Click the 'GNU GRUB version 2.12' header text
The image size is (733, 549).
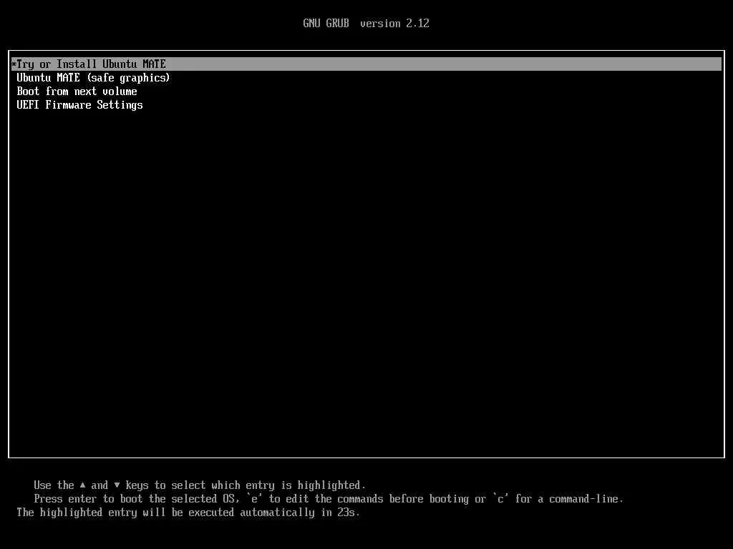pos(366,24)
